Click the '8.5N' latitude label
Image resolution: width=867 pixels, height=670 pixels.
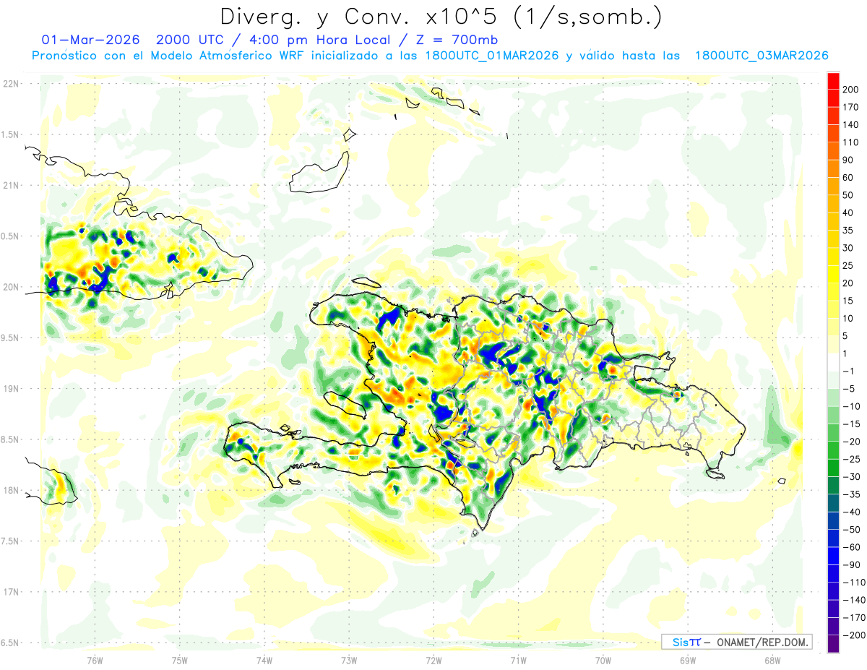click(10, 439)
